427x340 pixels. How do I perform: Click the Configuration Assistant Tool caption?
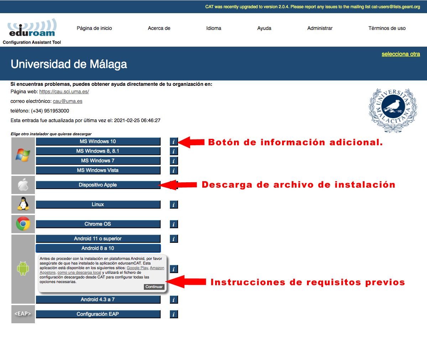point(32,42)
